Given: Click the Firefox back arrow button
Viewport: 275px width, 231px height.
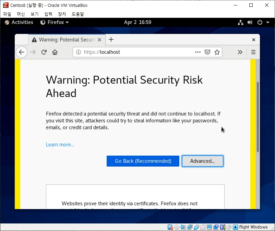Looking at the screenshot, I should coord(22,52).
